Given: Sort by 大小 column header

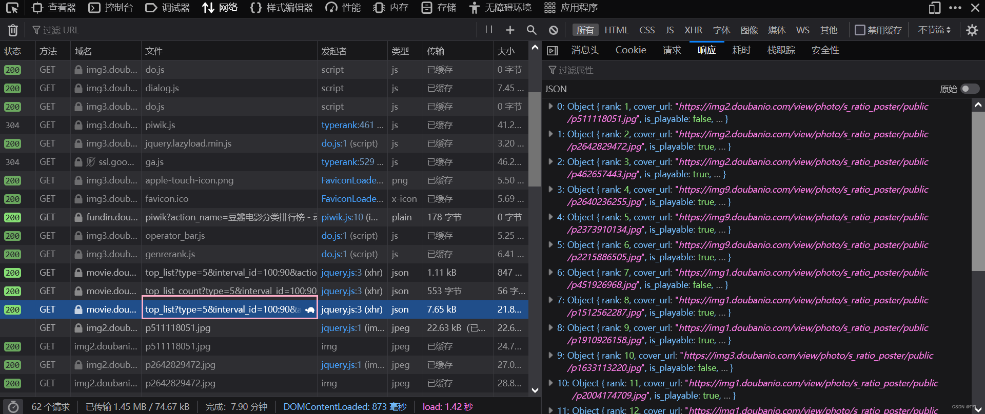Looking at the screenshot, I should (x=510, y=51).
